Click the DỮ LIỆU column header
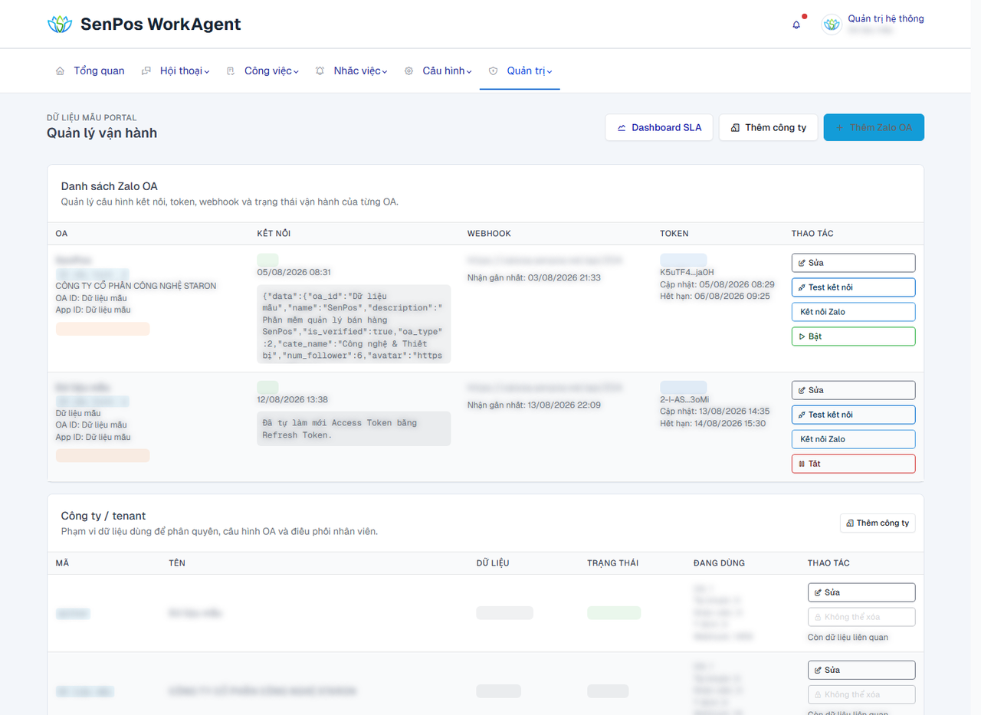This screenshot has height=715, width=981. [493, 562]
